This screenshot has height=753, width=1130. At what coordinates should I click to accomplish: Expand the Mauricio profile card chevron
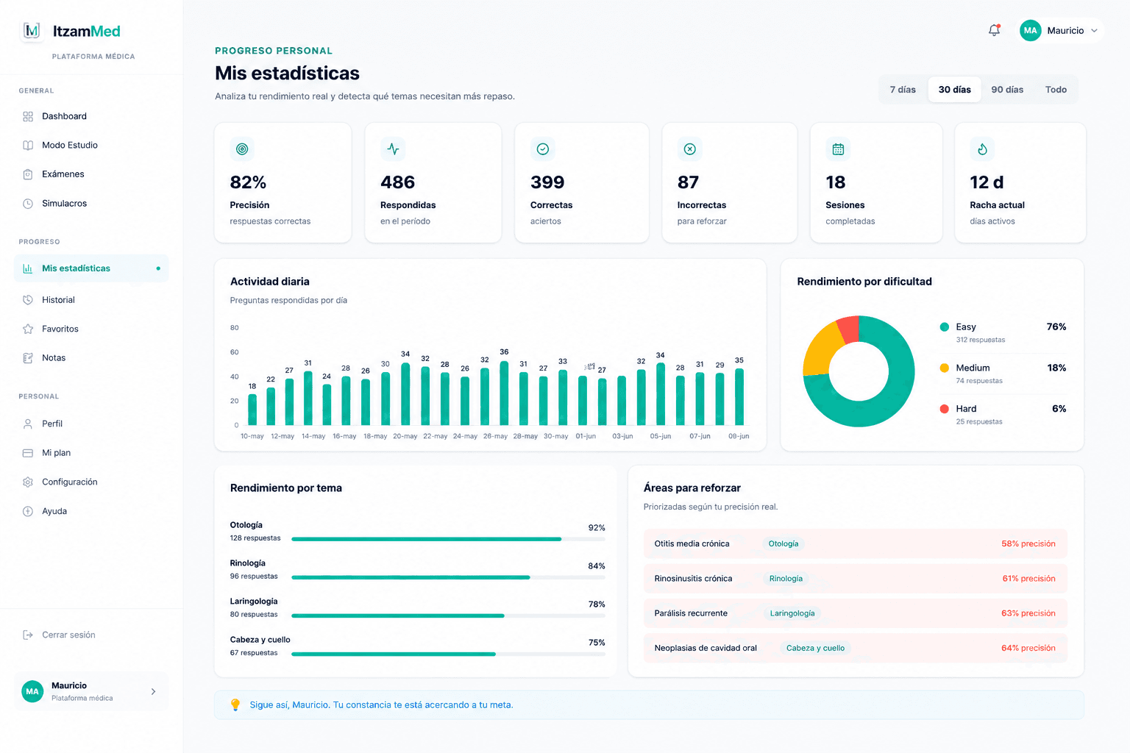pos(153,691)
